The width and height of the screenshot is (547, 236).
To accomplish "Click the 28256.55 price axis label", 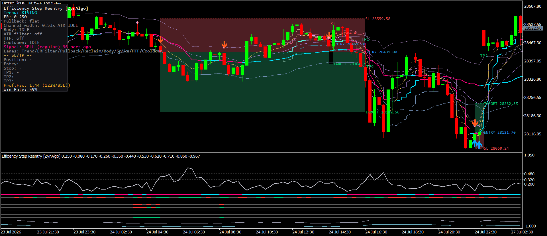I will pyautogui.click(x=533, y=97).
